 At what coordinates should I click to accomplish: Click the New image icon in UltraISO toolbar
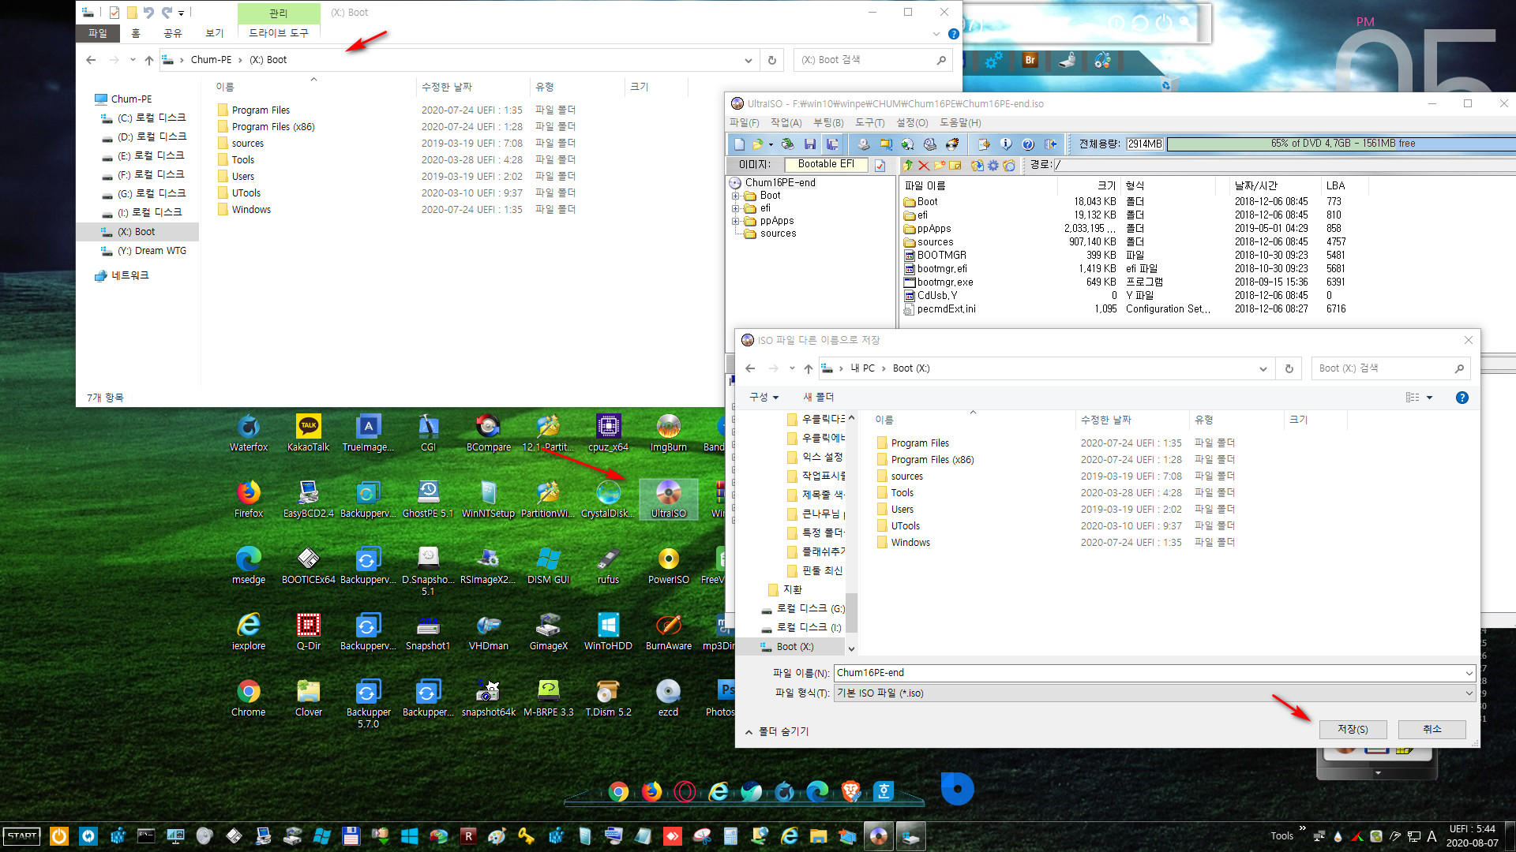tap(739, 144)
